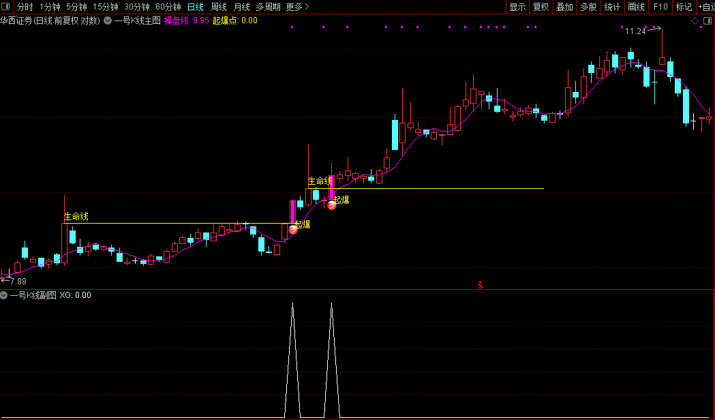The height and width of the screenshot is (420, 715).
Task: Toggle the right side panel icon
Action: 708,21
